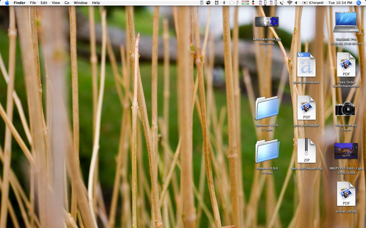Viewport: 366px width, 228px height.
Task: Open the Help menu
Action: [96, 3]
